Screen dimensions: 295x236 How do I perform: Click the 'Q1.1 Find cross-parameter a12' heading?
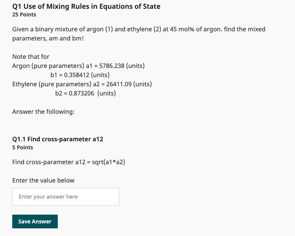pos(58,139)
